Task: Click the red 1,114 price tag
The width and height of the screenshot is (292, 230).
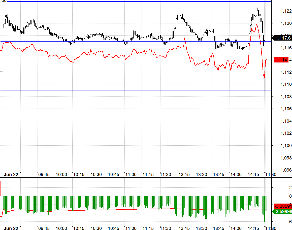Action: 281,60
